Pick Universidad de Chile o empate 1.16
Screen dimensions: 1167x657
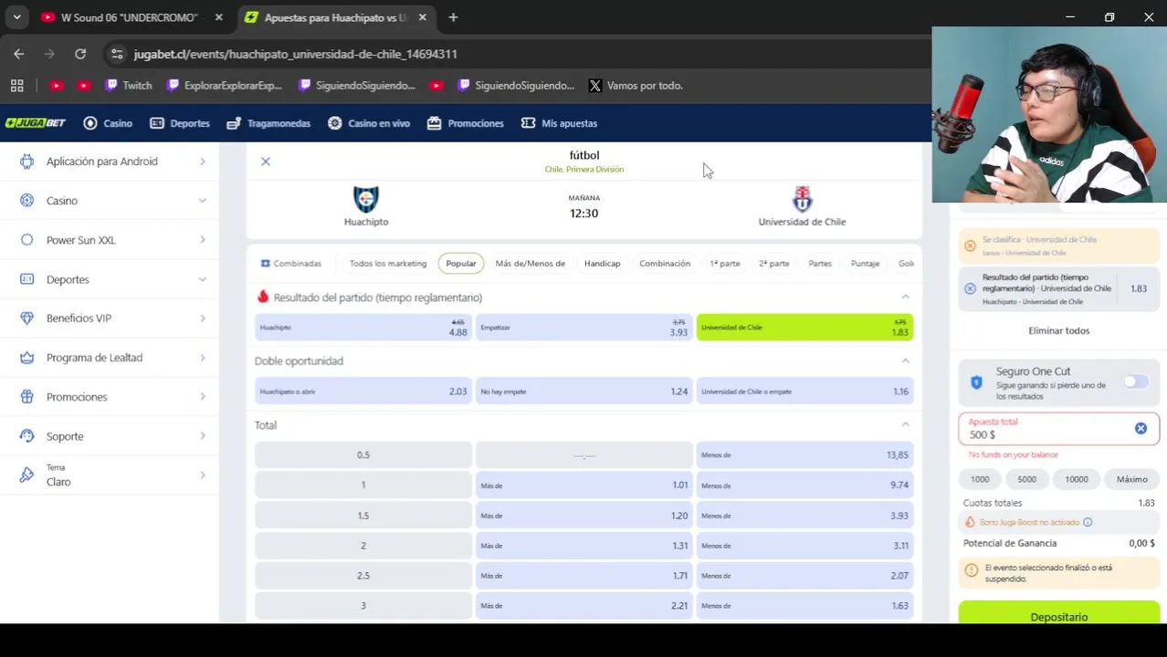click(804, 391)
